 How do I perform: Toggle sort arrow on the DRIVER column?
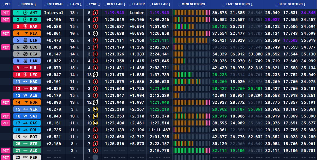(x=35, y=4)
